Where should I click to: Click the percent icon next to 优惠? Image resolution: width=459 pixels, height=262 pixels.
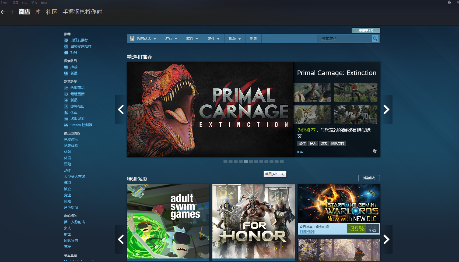[66, 113]
